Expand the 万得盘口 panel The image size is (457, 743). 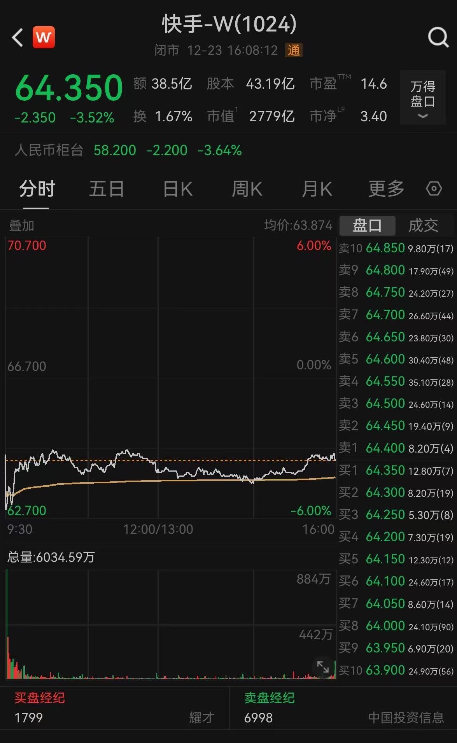point(423,98)
